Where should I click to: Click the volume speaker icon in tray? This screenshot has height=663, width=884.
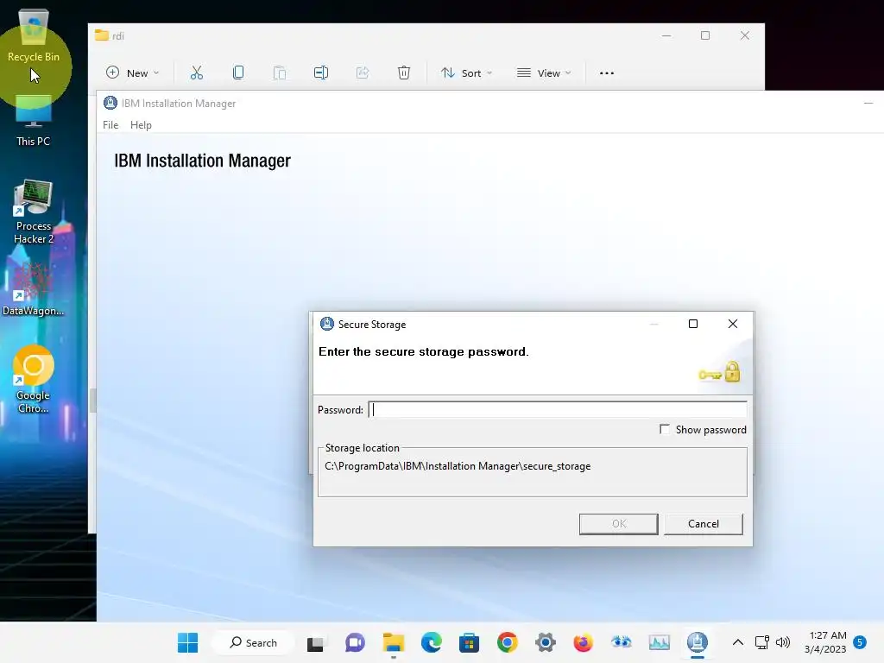[x=782, y=642]
